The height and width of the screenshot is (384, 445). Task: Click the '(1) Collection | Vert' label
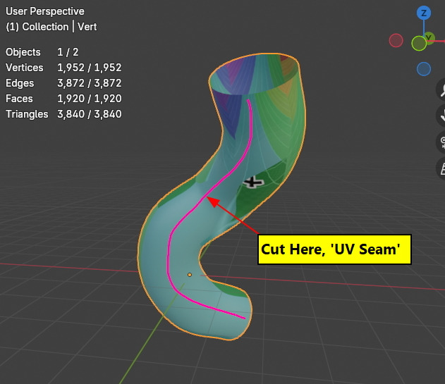tap(51, 27)
